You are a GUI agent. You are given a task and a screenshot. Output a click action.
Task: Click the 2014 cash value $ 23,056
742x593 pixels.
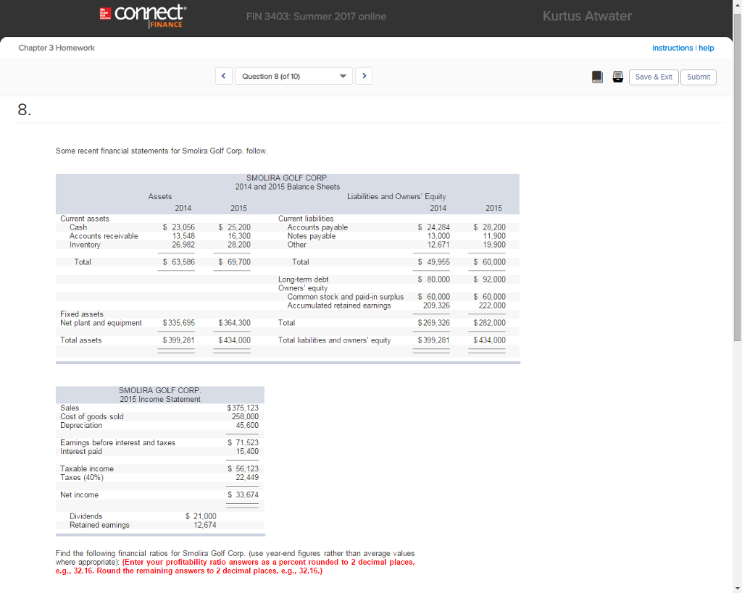click(179, 227)
